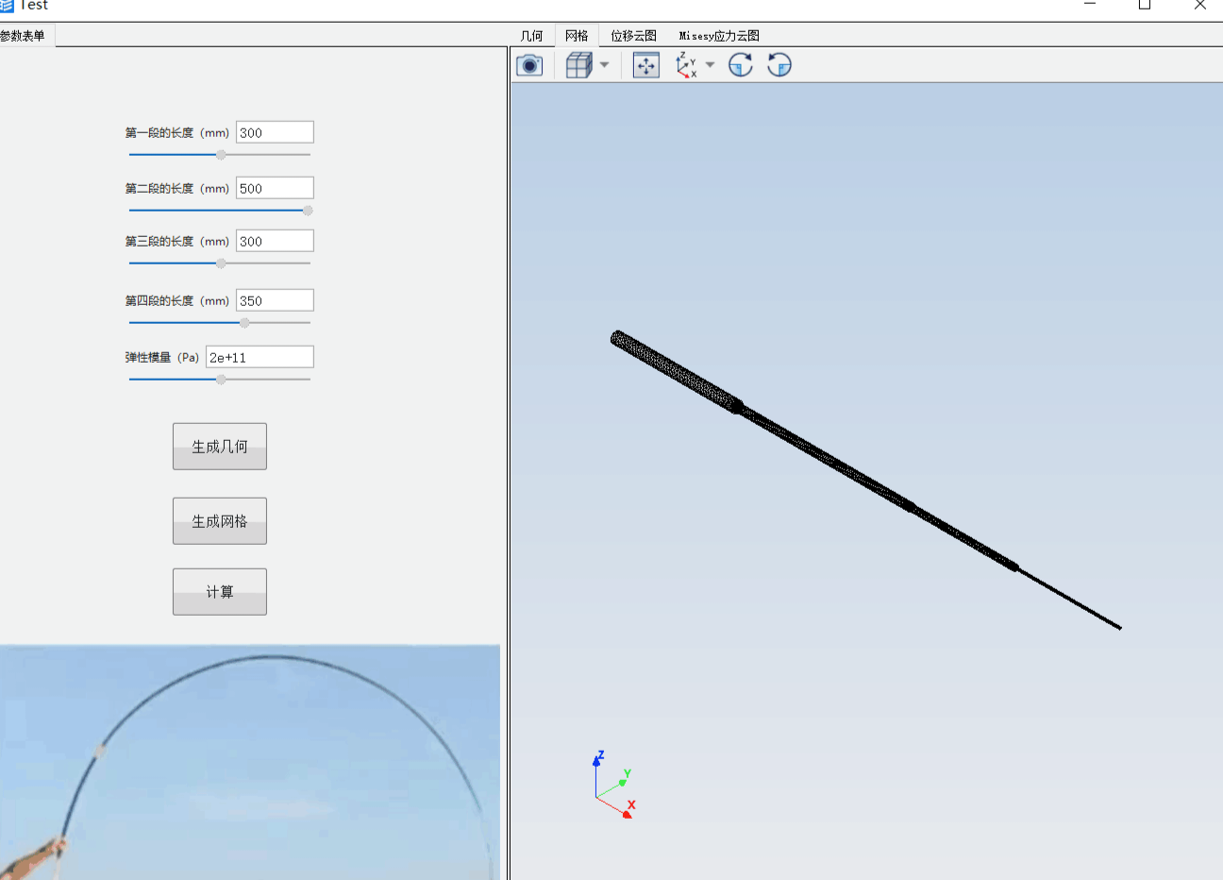Click the XYZ coordinate triad in viewport

pos(614,785)
